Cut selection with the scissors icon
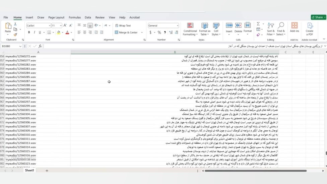327x184 pixels. click(x=15, y=24)
